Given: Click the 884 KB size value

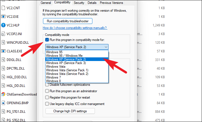Looking at the screenshot, I should (x=160, y=112).
